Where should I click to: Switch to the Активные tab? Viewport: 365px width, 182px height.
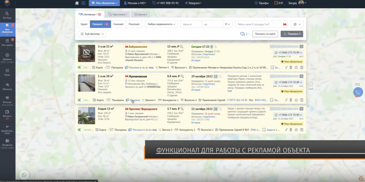(x=89, y=15)
